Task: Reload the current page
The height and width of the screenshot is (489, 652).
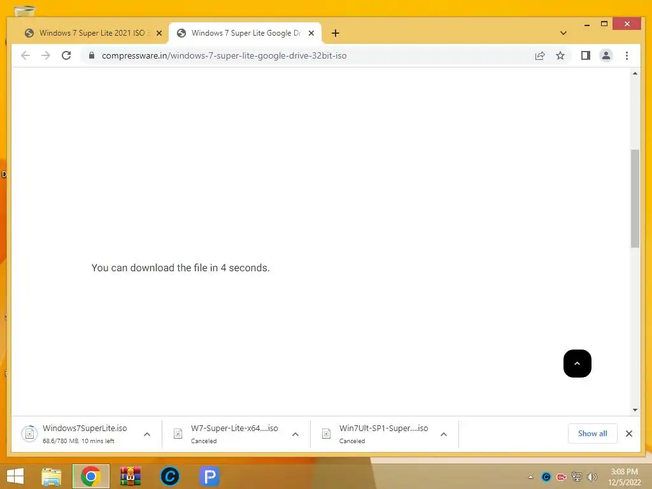Action: pyautogui.click(x=66, y=55)
